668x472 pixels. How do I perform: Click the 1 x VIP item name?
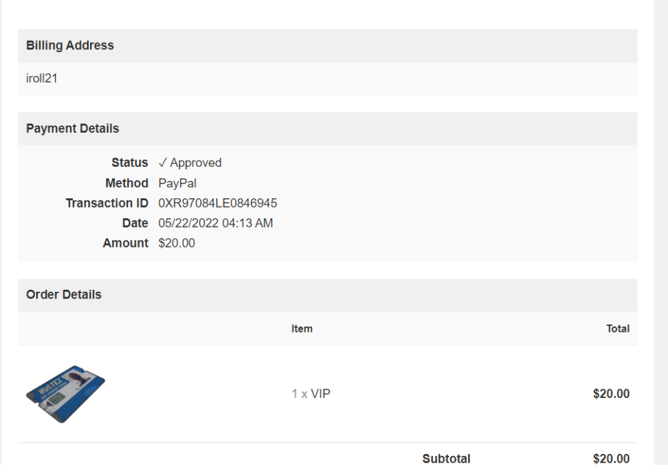pos(311,394)
